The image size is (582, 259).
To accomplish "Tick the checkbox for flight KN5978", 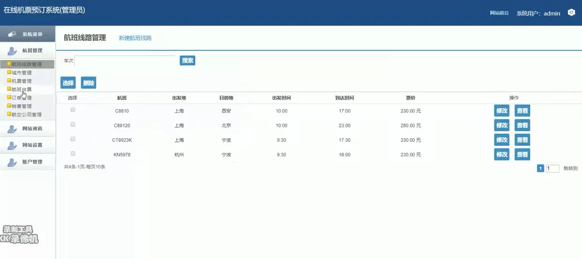I will tap(72, 153).
